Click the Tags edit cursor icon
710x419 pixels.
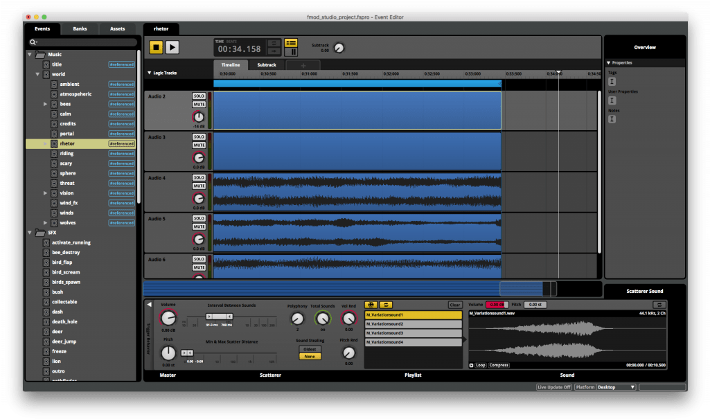(612, 82)
